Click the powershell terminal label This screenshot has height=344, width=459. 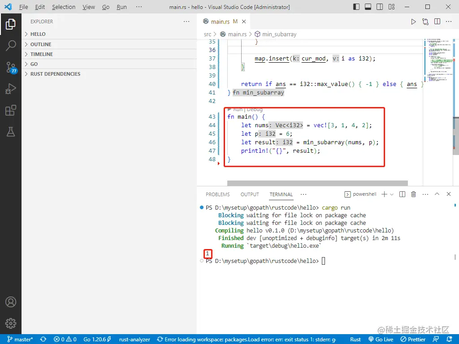[361, 194]
